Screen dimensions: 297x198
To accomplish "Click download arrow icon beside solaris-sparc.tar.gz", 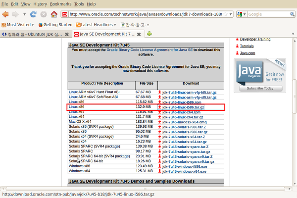I will (159, 151).
